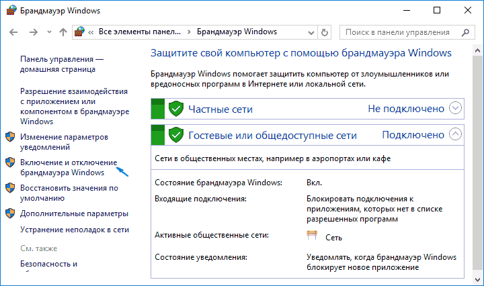484x286 pixels.
Task: Close the Брандмауэр Windows window
Action: 468,11
